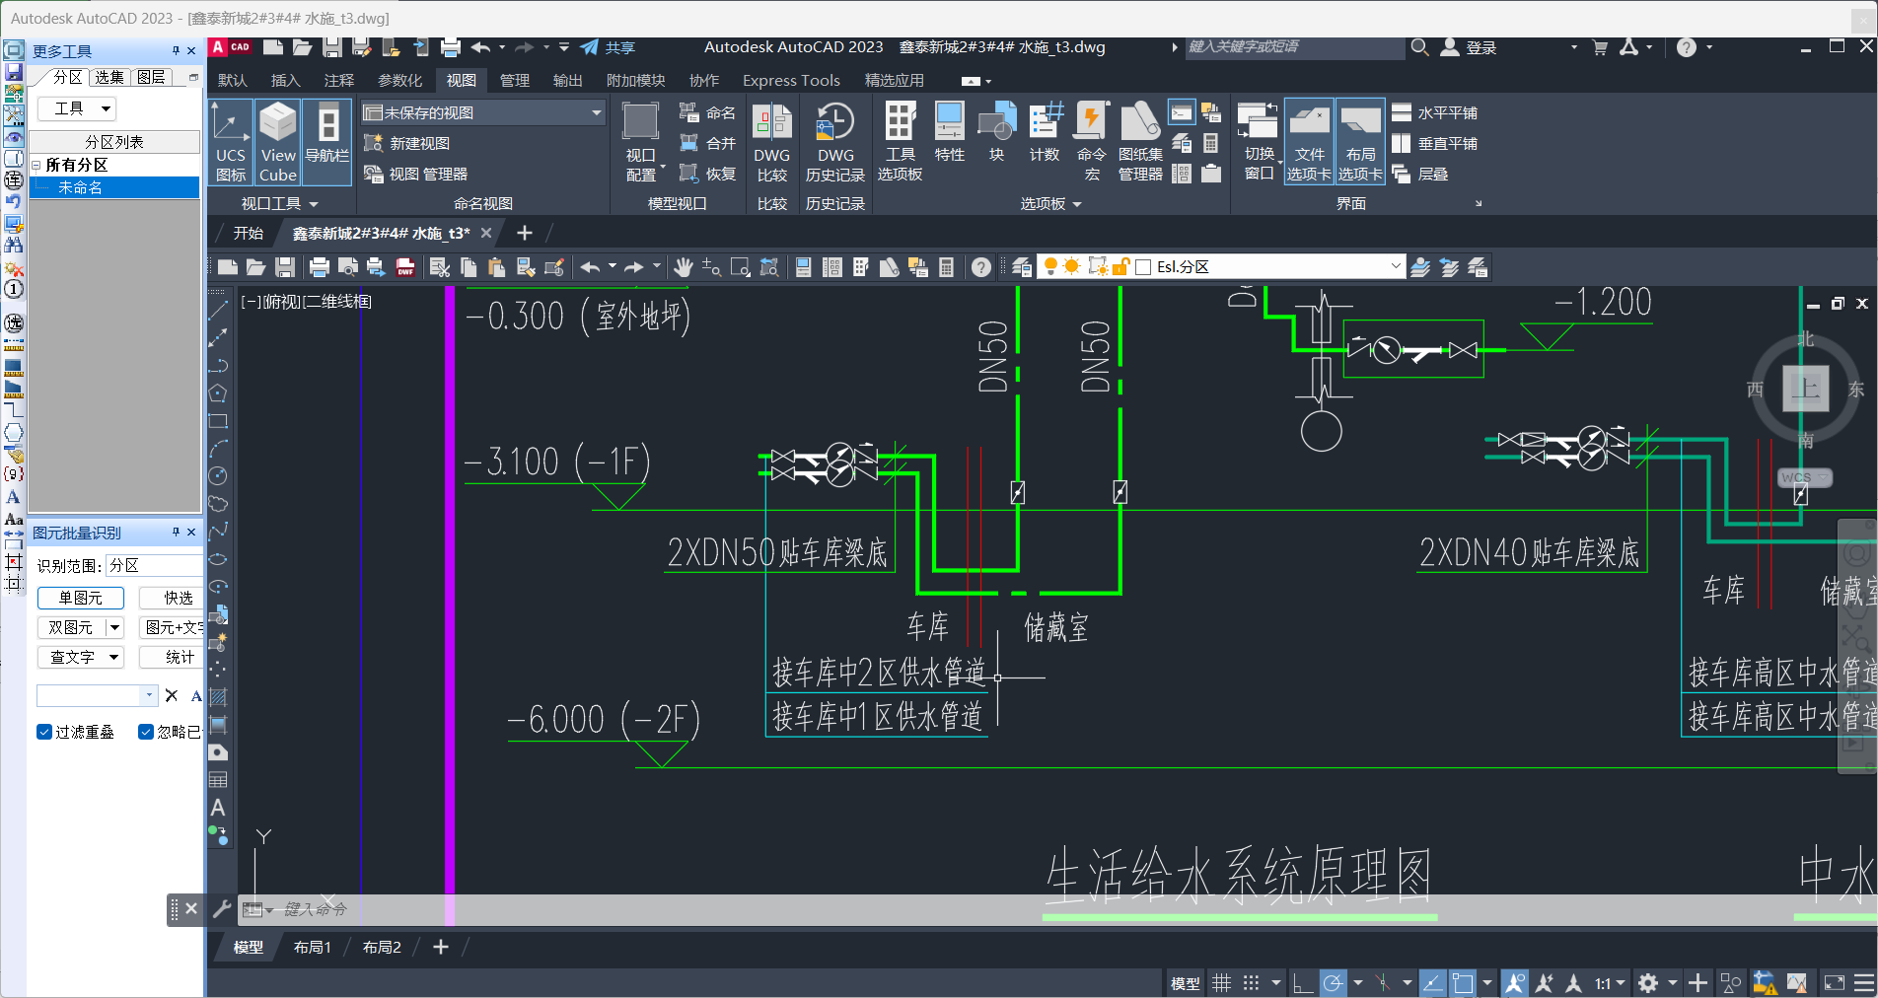This screenshot has height=998, width=1878.
Task: Toggle the 忽略已 checkbox
Action: click(146, 732)
